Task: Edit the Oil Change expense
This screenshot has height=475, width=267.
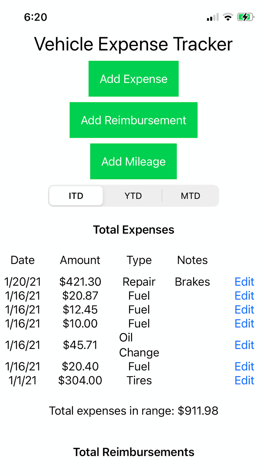Action: 244,345
